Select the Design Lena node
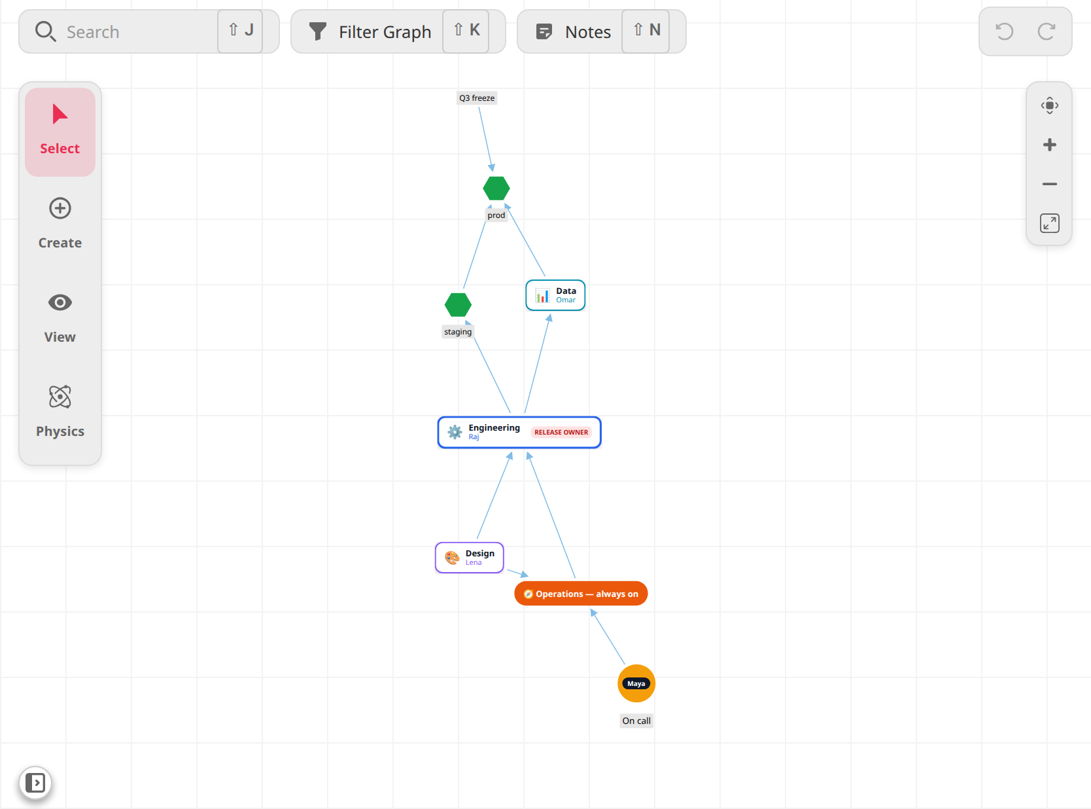1091x809 pixels. [x=470, y=558]
